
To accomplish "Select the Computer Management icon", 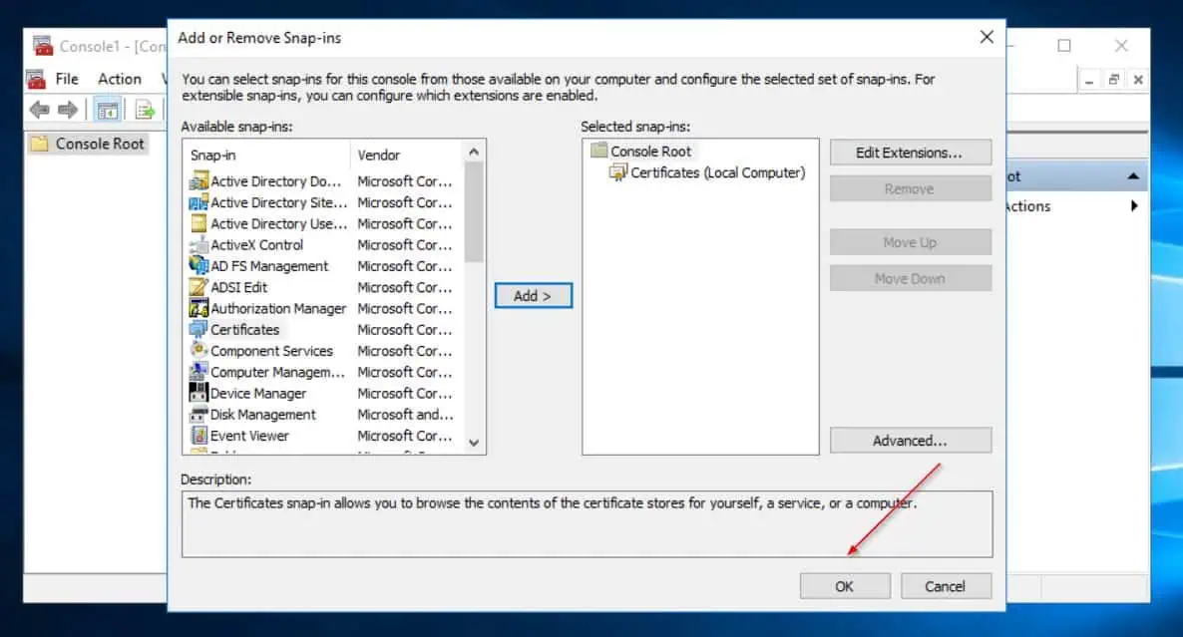I will point(198,371).
